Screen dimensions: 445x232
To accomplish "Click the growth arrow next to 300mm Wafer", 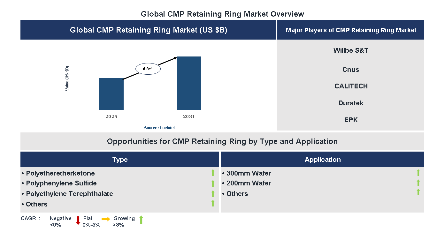I will click(x=418, y=173).
